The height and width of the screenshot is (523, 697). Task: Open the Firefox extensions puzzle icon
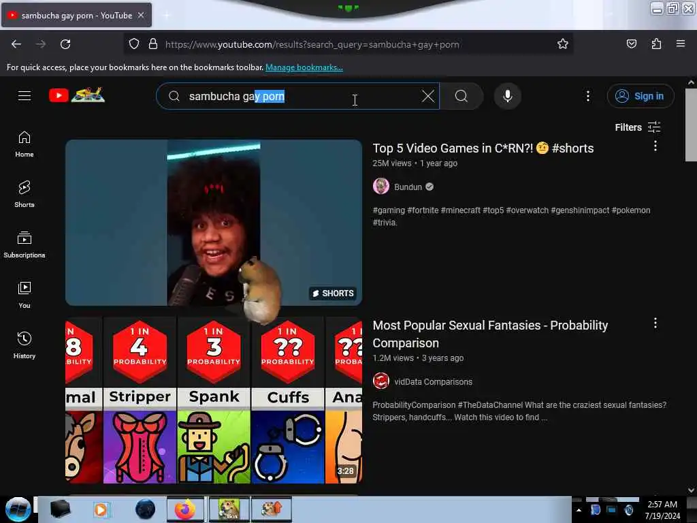tap(656, 44)
